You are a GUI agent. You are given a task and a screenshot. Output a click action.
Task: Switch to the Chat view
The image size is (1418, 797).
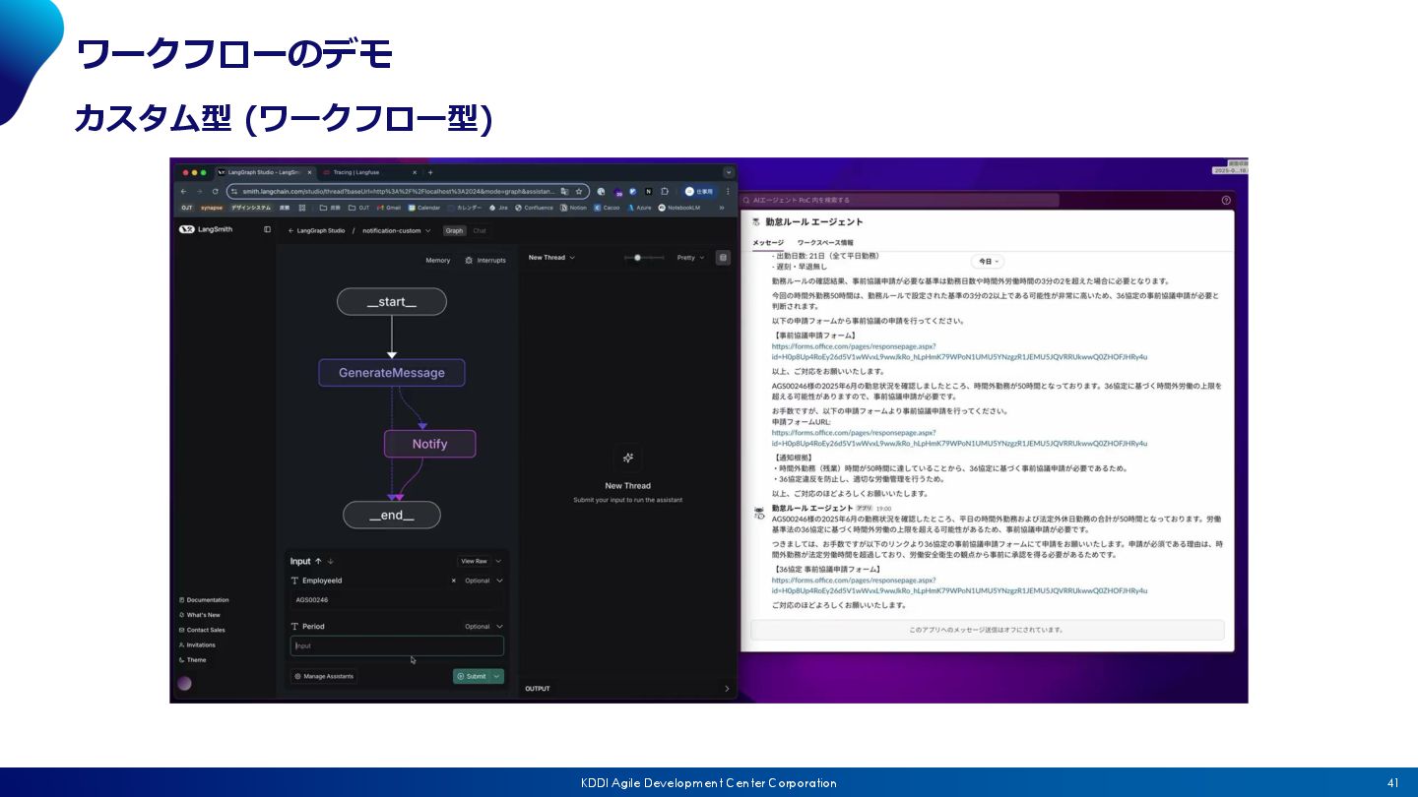(479, 230)
